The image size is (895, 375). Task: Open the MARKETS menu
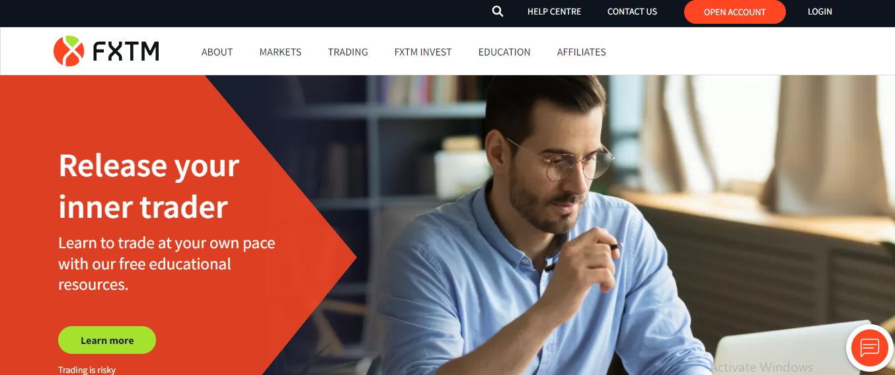pos(280,52)
